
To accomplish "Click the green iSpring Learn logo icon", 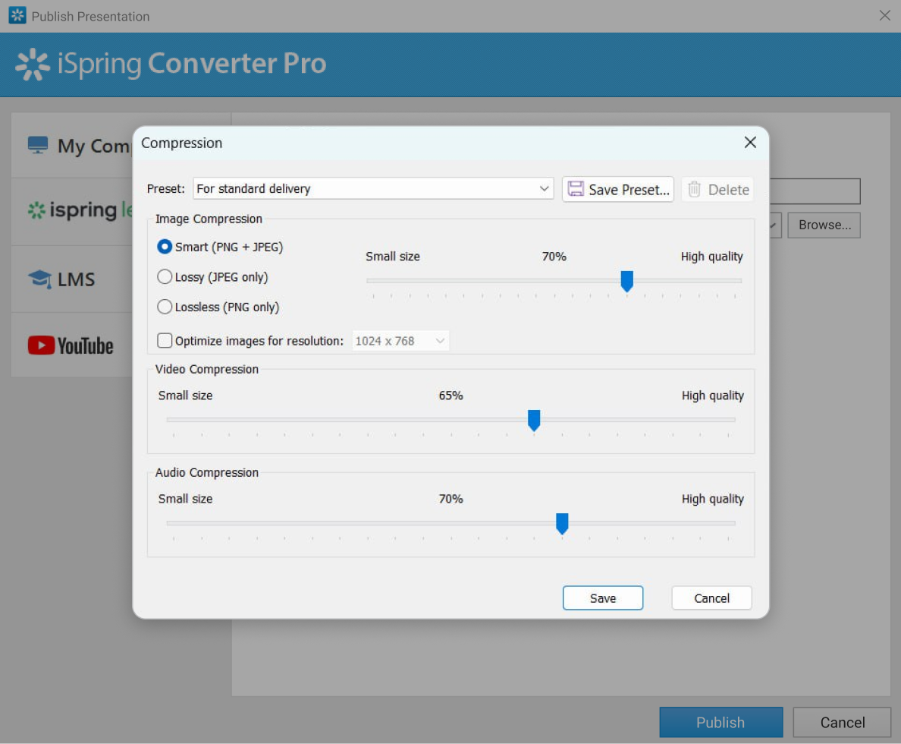I will tap(36, 210).
